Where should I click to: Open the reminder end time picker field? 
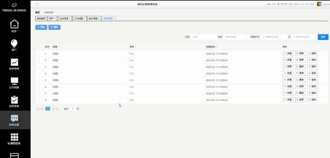click(x=304, y=37)
